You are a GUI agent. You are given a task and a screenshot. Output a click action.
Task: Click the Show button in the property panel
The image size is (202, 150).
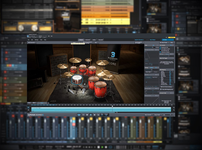pyautogui.click(x=171, y=43)
